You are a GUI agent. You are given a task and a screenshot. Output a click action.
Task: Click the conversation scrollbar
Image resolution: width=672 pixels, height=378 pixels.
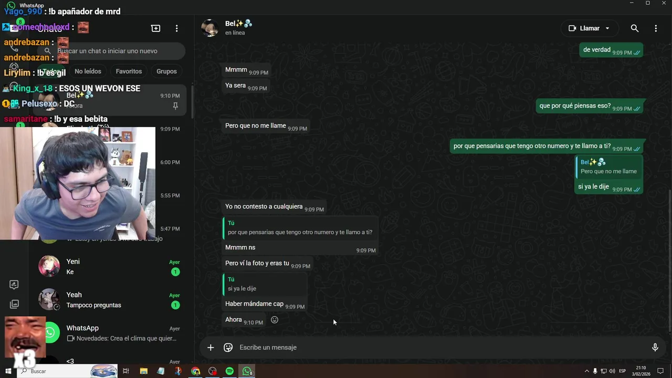tap(670, 260)
